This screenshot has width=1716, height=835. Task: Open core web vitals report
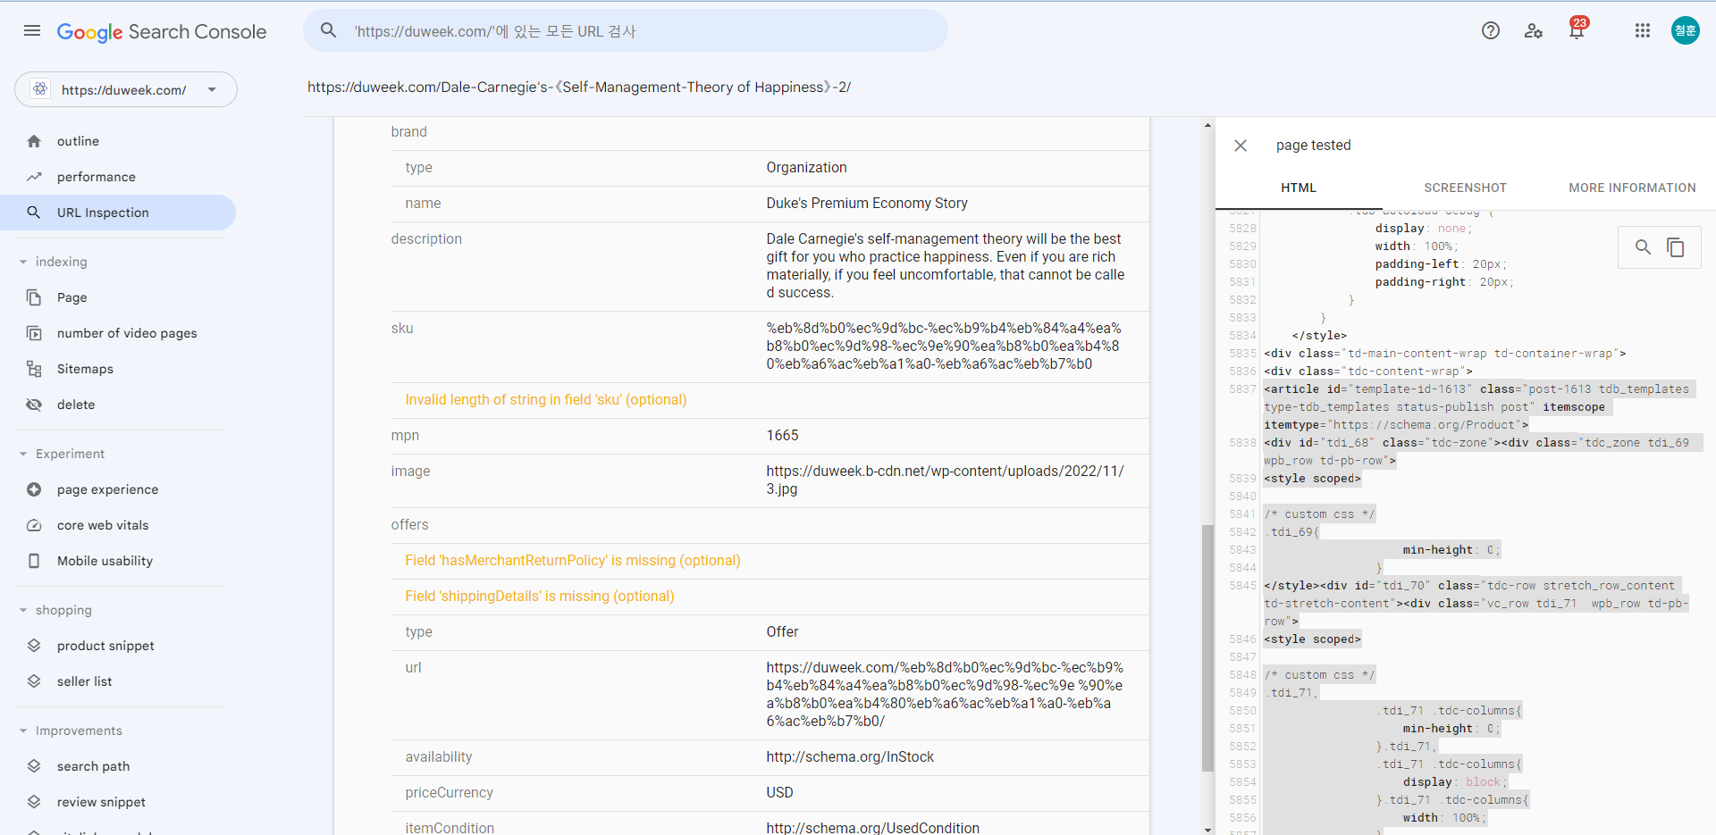[118, 525]
